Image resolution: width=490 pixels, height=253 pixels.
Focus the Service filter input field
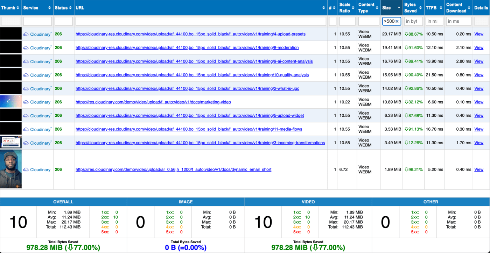click(x=37, y=21)
